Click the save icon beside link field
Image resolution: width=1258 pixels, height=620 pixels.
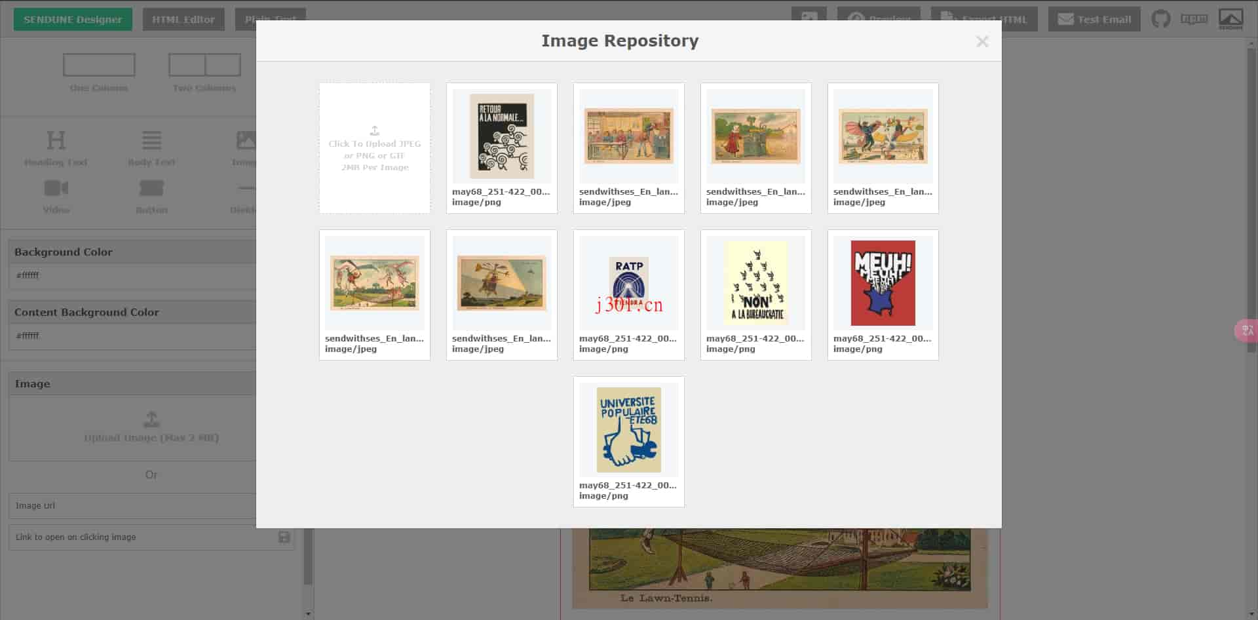284,537
